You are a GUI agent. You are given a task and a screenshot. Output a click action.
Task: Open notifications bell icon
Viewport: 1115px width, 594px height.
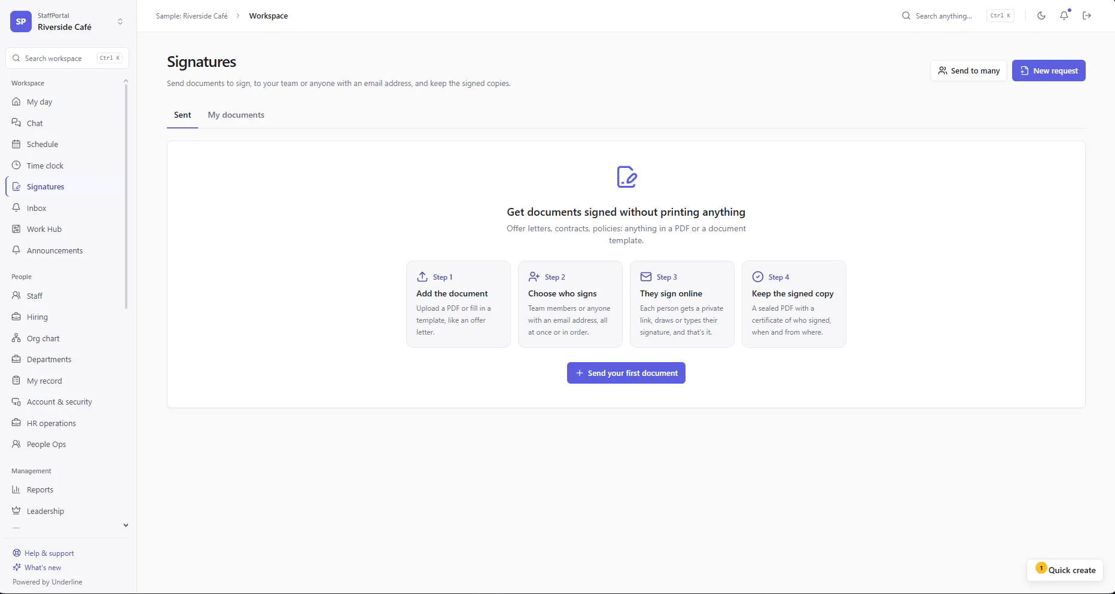pos(1064,16)
